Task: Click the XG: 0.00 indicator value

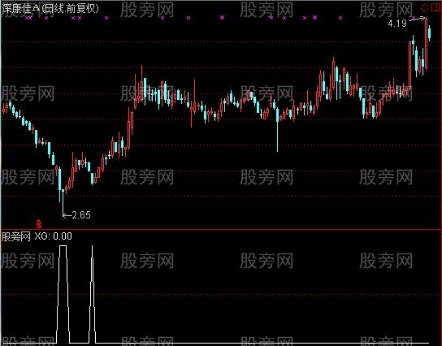Action: point(54,236)
